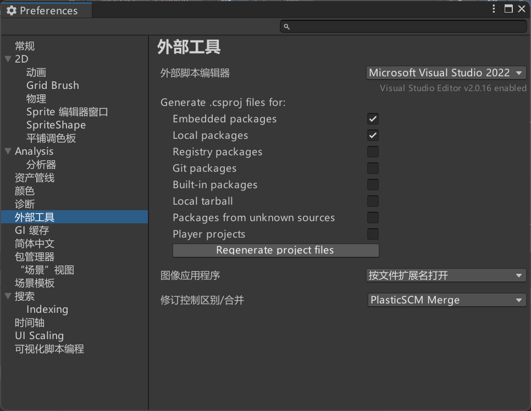
Task: Open the 外部脚本编辑器 dropdown
Action: 446,73
